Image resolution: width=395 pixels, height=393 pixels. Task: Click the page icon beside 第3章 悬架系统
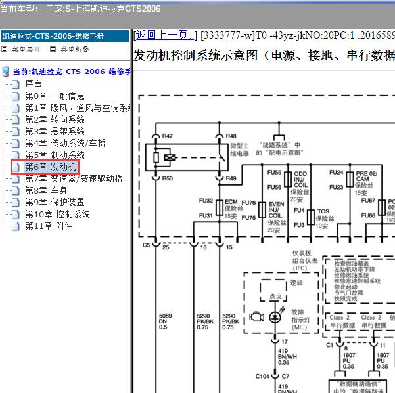pyautogui.click(x=16, y=131)
